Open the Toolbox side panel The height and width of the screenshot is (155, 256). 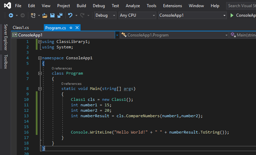(6, 62)
